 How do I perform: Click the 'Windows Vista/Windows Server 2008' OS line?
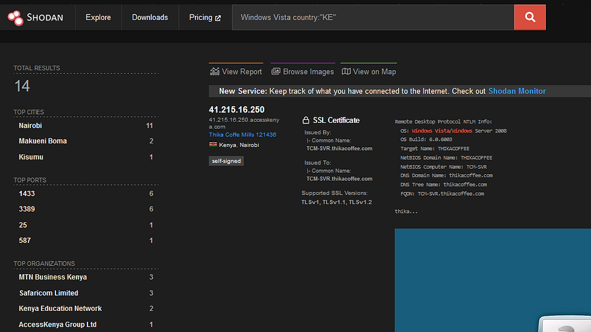point(454,131)
